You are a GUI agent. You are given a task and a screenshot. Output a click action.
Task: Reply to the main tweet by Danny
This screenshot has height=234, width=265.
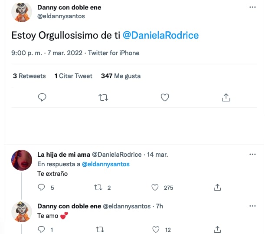tap(42, 98)
